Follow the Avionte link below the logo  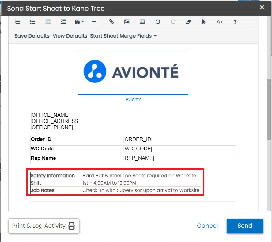(x=133, y=99)
